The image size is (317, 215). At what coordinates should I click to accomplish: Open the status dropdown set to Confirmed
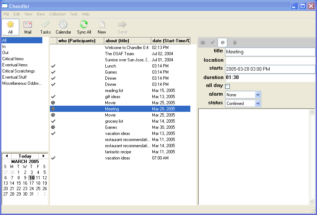258,104
